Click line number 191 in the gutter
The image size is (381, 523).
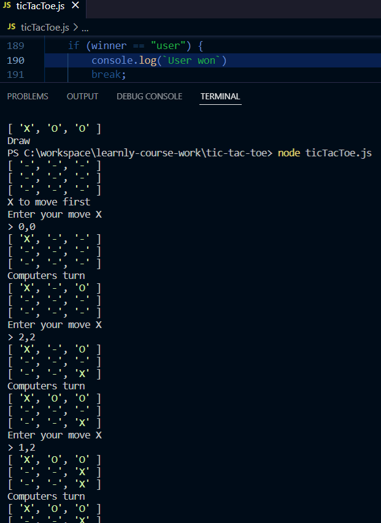[x=16, y=74]
